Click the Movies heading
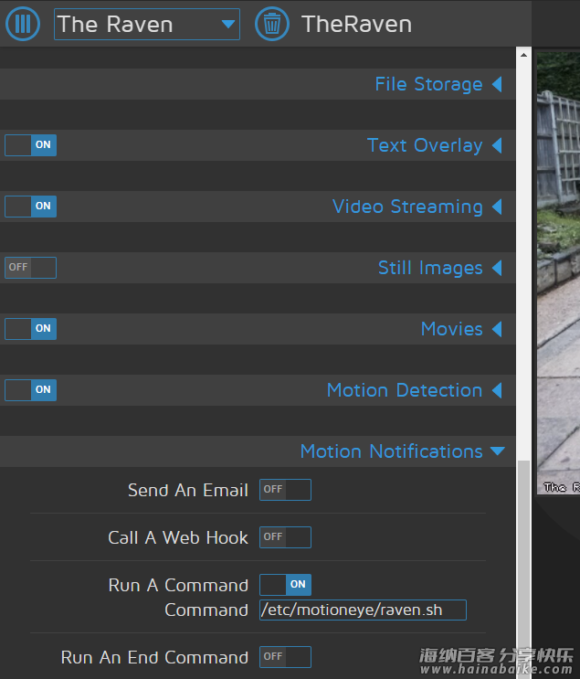Screen dimensions: 580x679 pyautogui.click(x=452, y=329)
